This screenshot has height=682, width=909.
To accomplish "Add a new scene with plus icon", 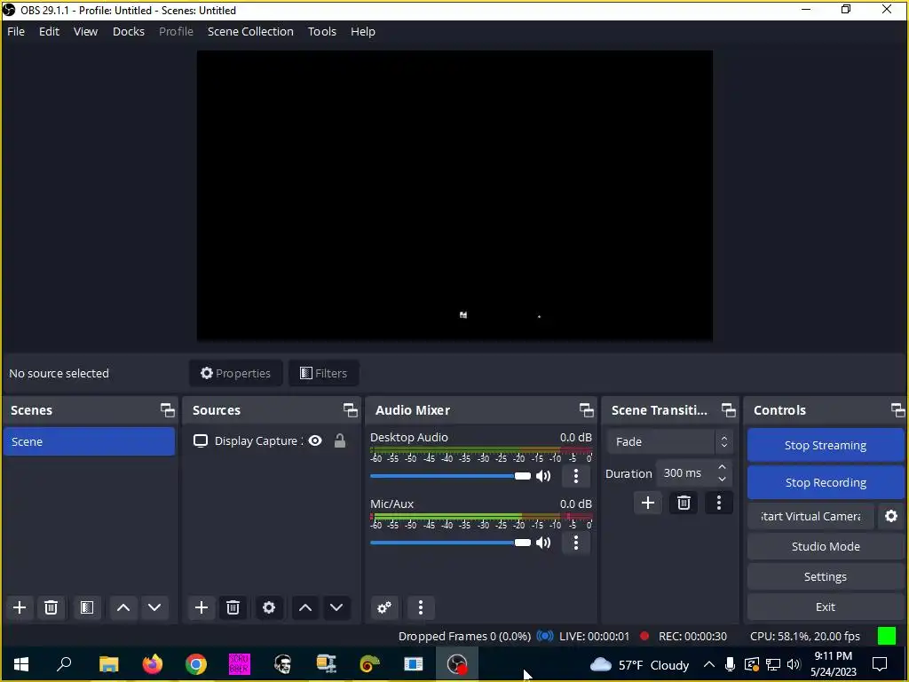I will pyautogui.click(x=20, y=607).
